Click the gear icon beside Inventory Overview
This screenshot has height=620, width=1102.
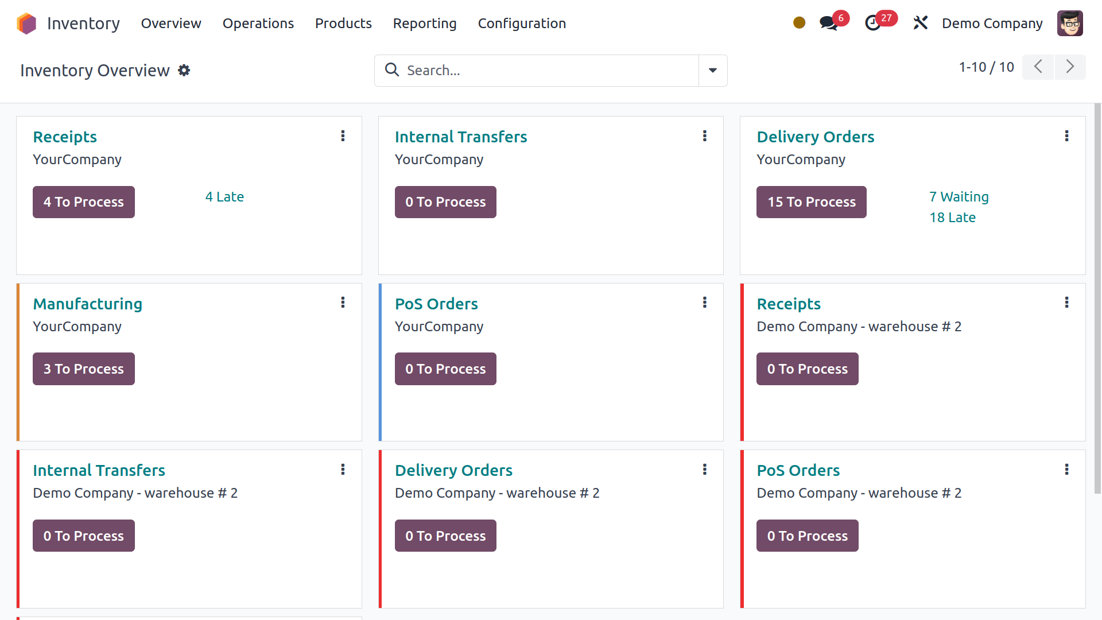184,71
